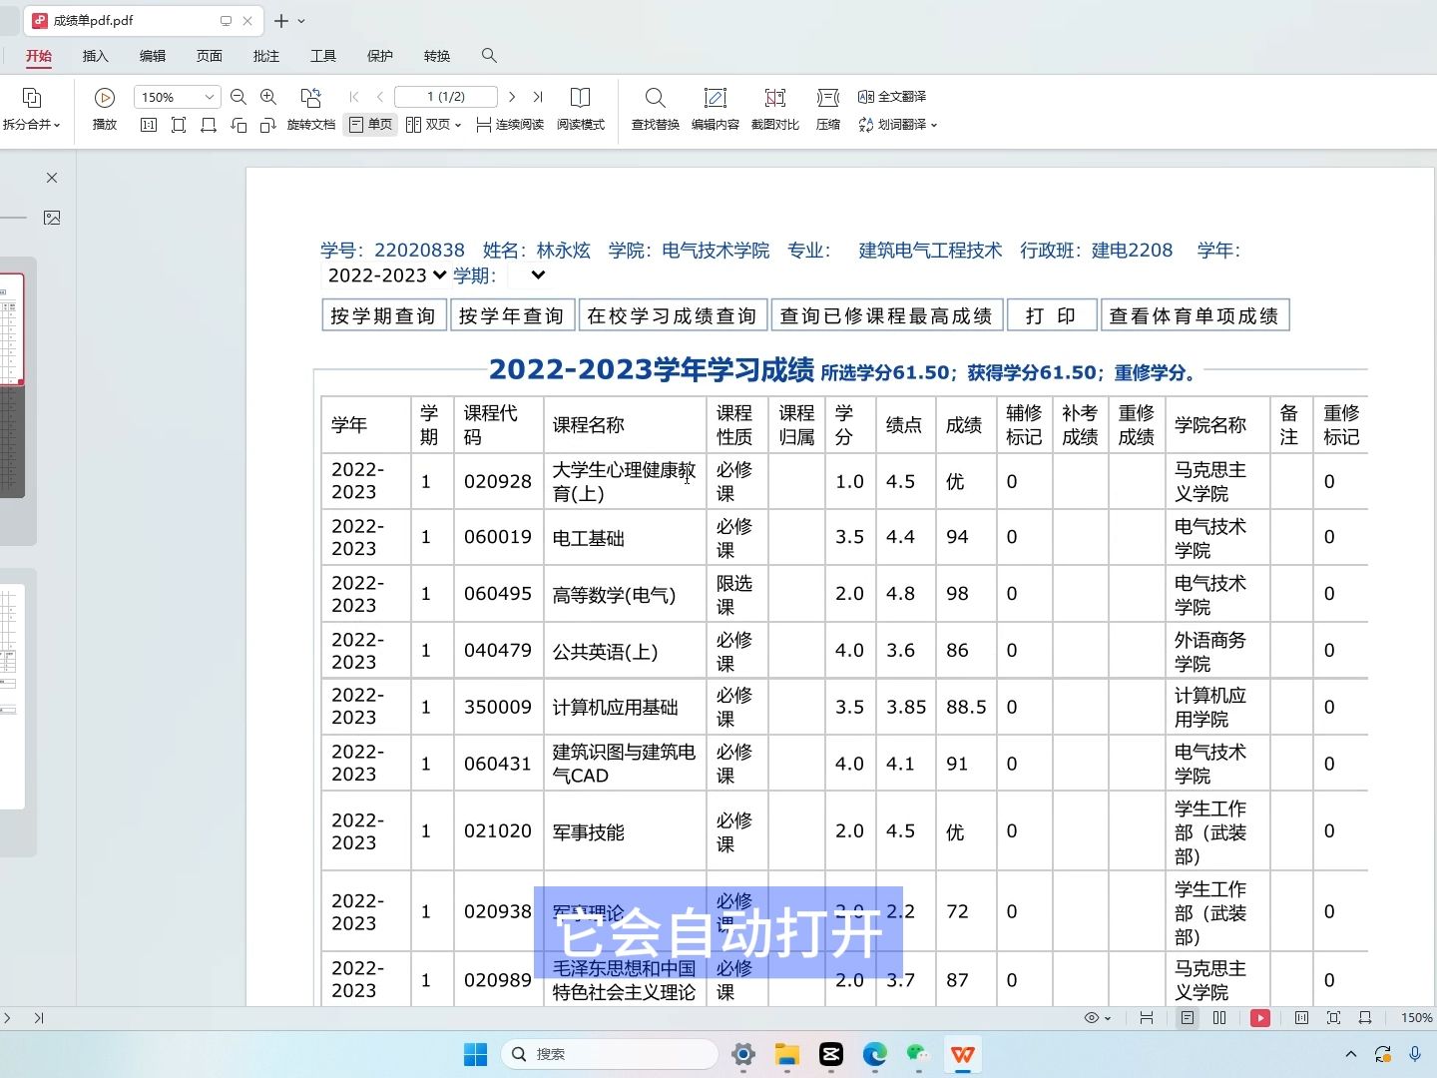Zoom out with the minus magnifier
The image size is (1437, 1078).
239,97
